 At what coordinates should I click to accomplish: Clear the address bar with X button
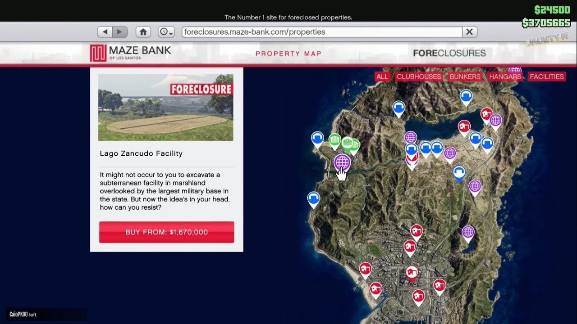click(469, 31)
